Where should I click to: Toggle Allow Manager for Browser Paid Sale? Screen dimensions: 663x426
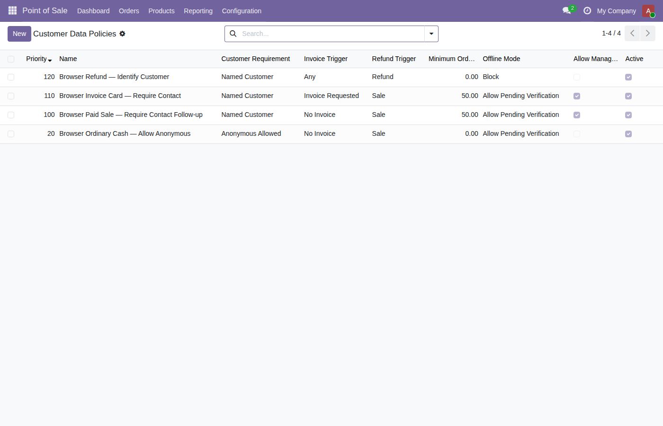coord(577,115)
